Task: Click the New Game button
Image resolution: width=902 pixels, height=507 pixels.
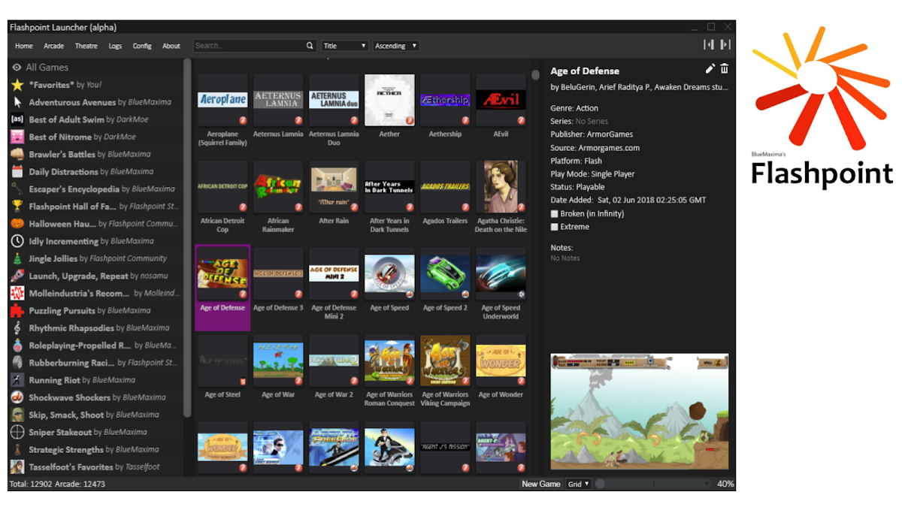Action: 541,484
